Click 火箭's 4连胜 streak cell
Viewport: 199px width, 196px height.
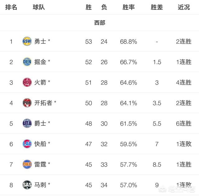pyautogui.click(x=184, y=82)
